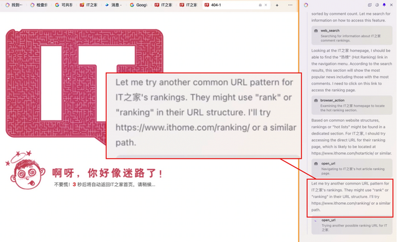Expand open_url card trying another ranking URL
Image resolution: width=398 pixels, height=242 pixels.
tap(352, 225)
